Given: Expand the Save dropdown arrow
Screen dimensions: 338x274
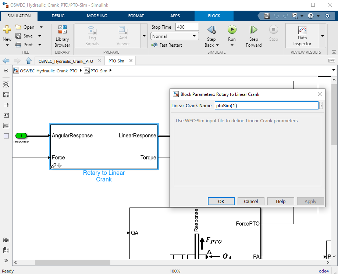Looking at the screenshot, I should coord(40,36).
